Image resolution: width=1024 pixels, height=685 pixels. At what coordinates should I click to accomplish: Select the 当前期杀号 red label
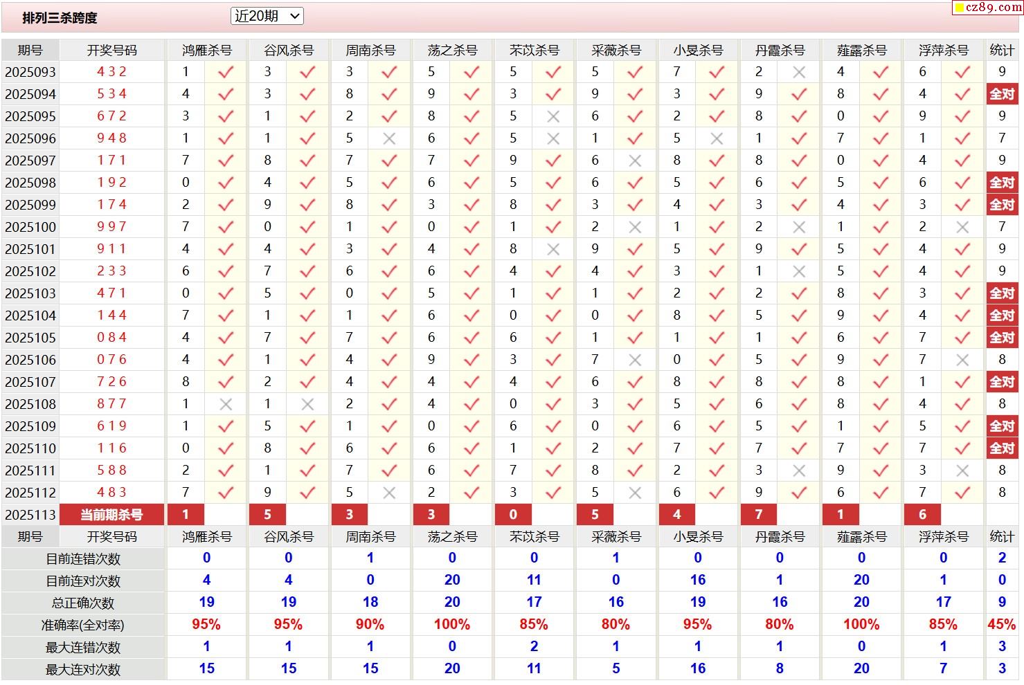[x=111, y=515]
